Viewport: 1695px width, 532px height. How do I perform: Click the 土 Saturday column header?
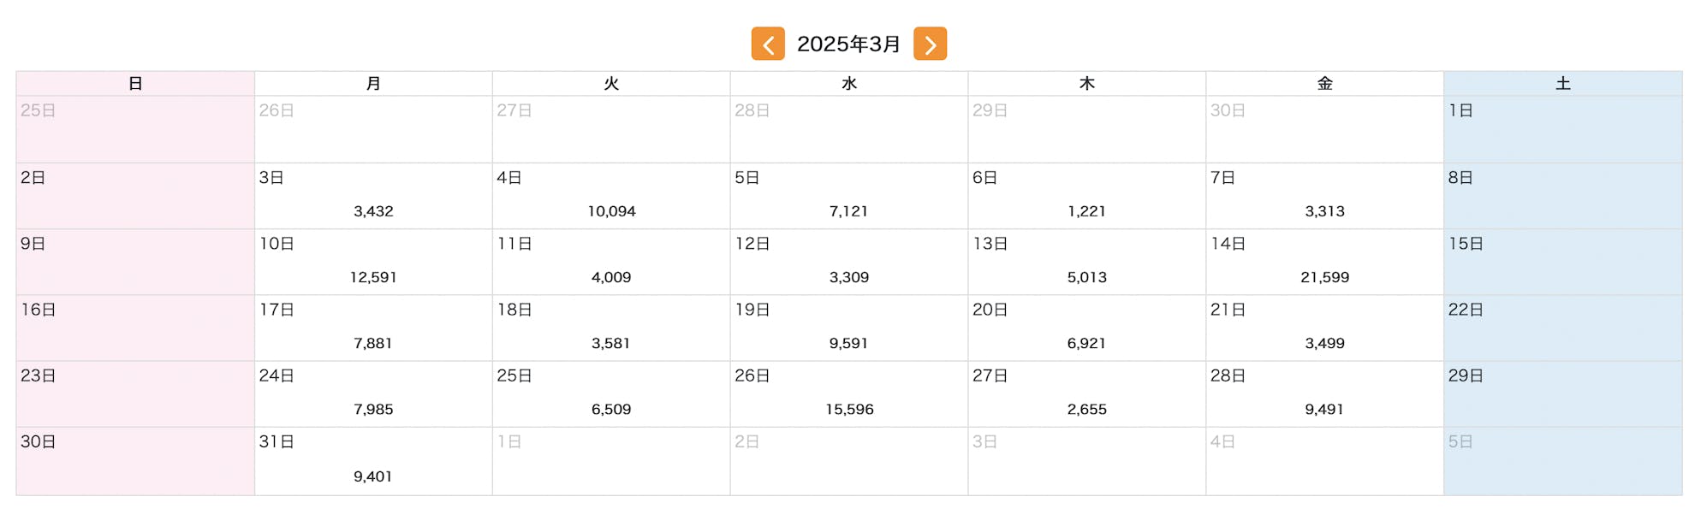coord(1562,84)
